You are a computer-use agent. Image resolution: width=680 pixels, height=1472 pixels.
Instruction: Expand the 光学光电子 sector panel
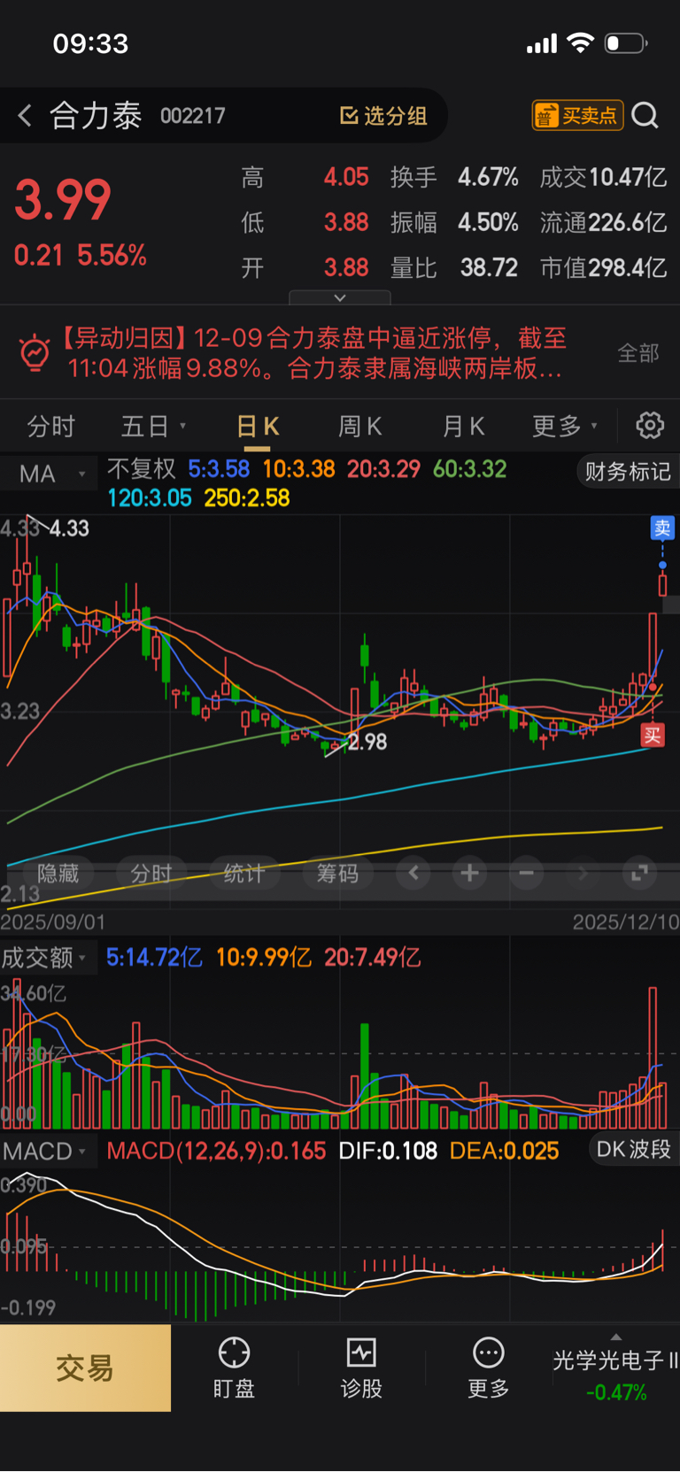click(615, 1368)
